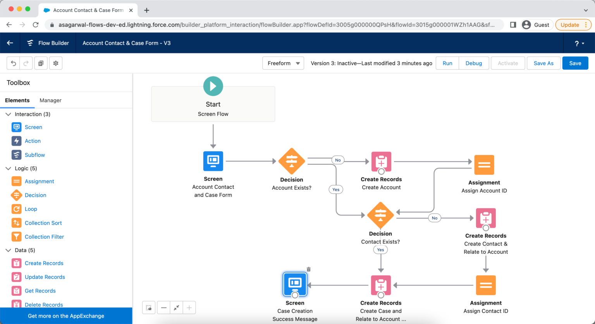Run the flow

[447, 63]
